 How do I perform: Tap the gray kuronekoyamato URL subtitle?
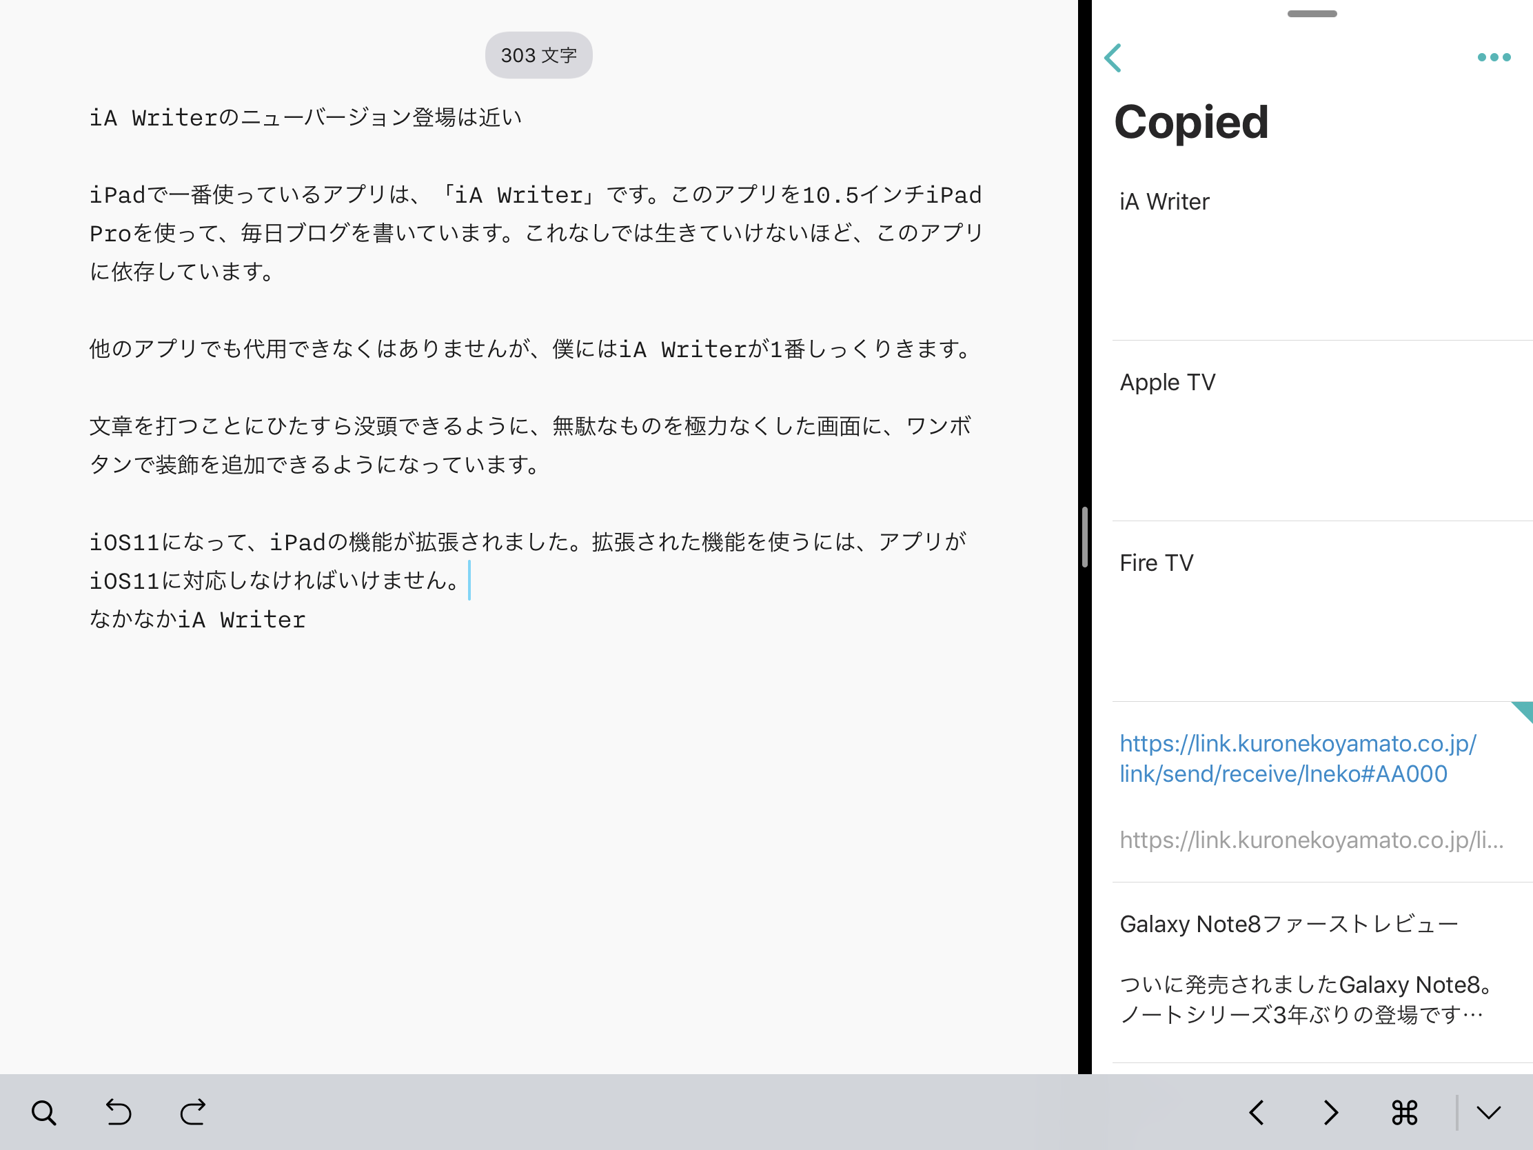point(1311,840)
